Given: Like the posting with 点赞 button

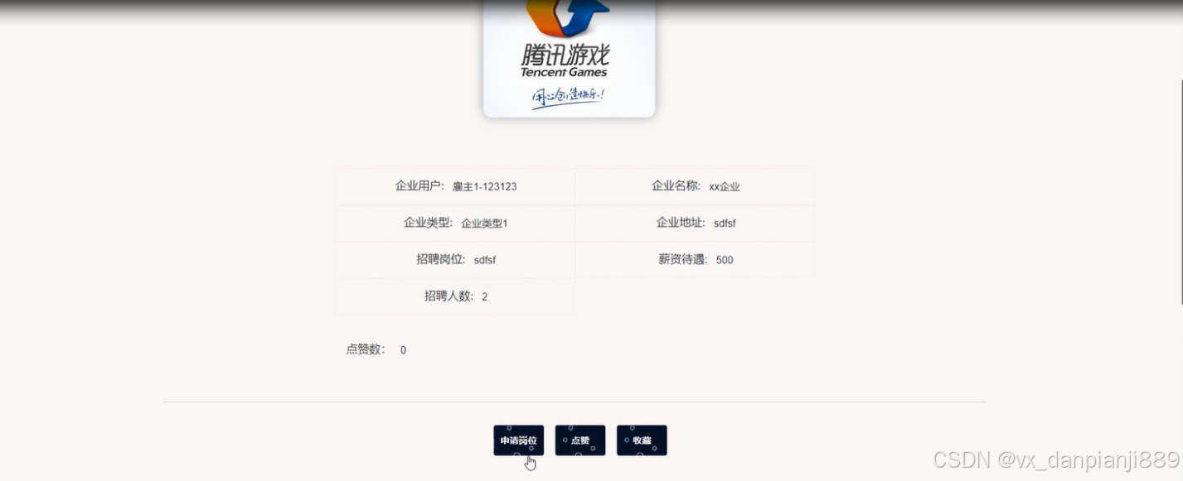Looking at the screenshot, I should (x=580, y=440).
